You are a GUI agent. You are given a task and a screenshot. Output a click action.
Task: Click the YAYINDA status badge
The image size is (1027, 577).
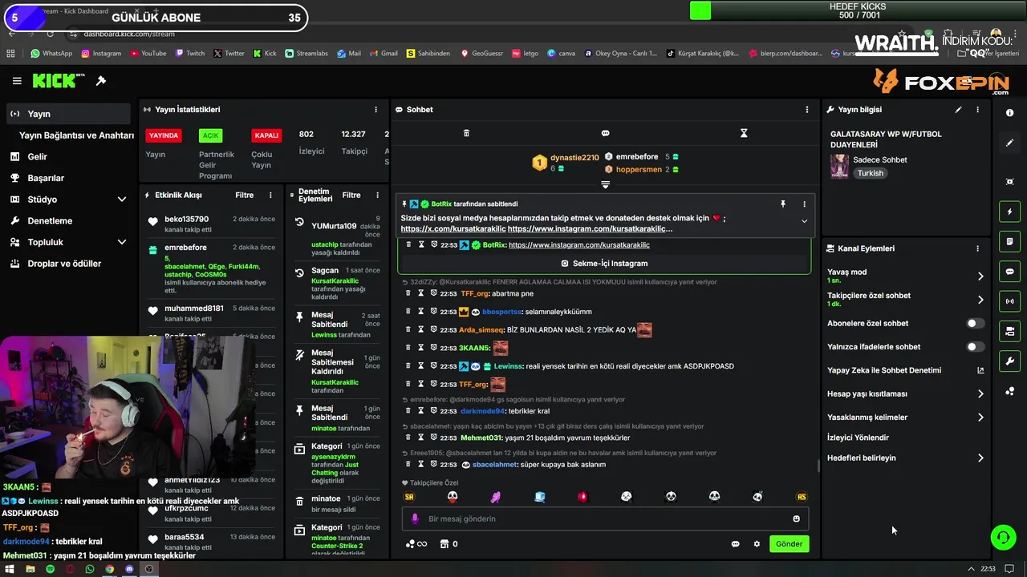pyautogui.click(x=163, y=135)
